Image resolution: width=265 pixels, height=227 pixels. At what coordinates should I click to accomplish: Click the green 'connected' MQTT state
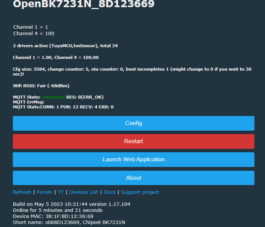tap(53, 97)
